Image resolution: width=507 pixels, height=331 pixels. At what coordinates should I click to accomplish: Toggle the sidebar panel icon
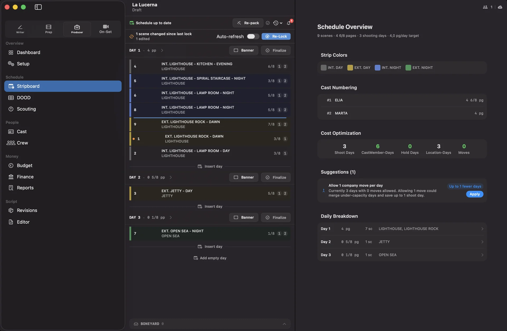(x=38, y=7)
